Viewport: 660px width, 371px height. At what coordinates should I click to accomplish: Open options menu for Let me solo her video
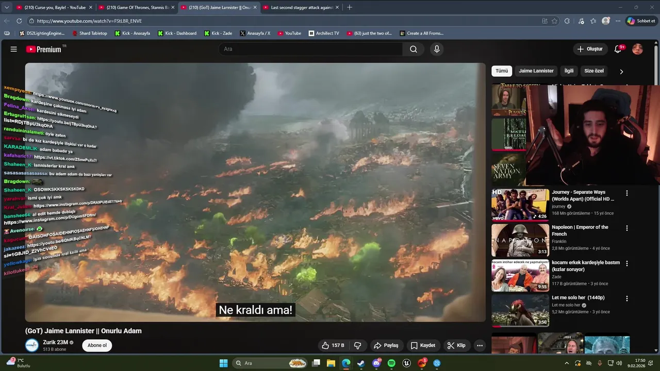(627, 298)
